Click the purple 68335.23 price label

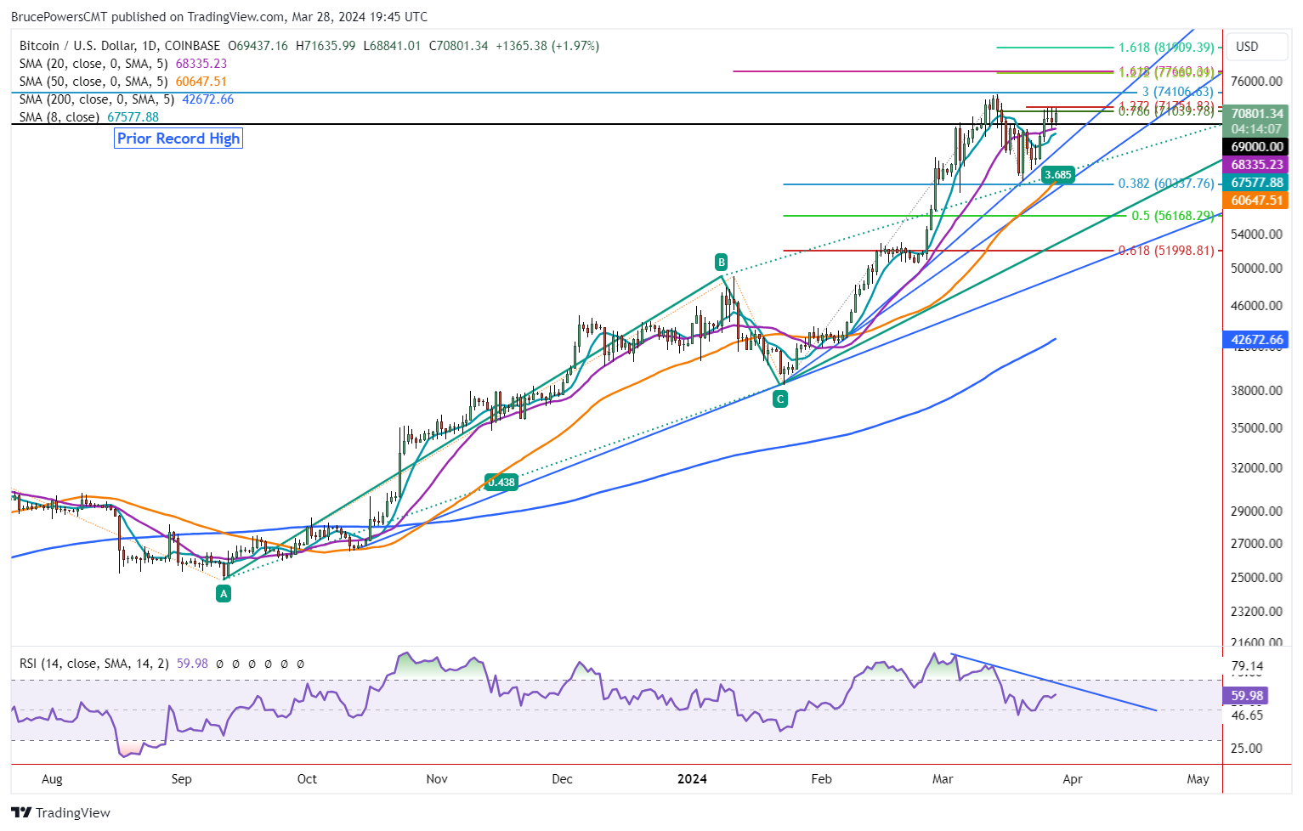[1256, 165]
